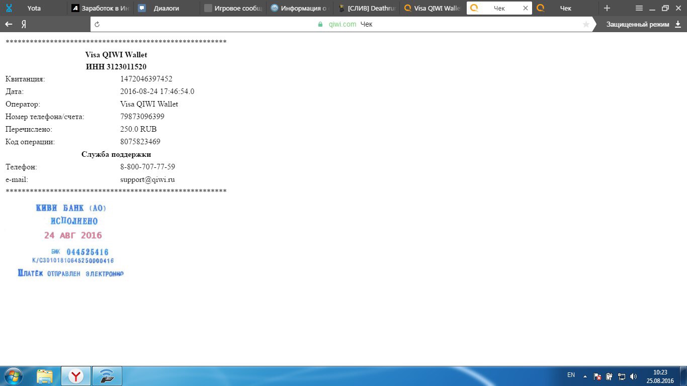Click the power plug tray icon
Image resolution: width=687 pixels, height=386 pixels.
pyautogui.click(x=609, y=376)
